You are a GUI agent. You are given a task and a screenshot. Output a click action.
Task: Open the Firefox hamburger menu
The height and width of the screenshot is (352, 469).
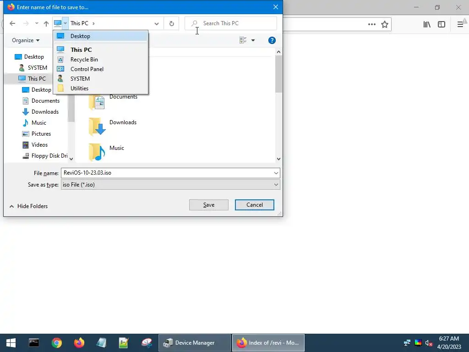coord(460,25)
